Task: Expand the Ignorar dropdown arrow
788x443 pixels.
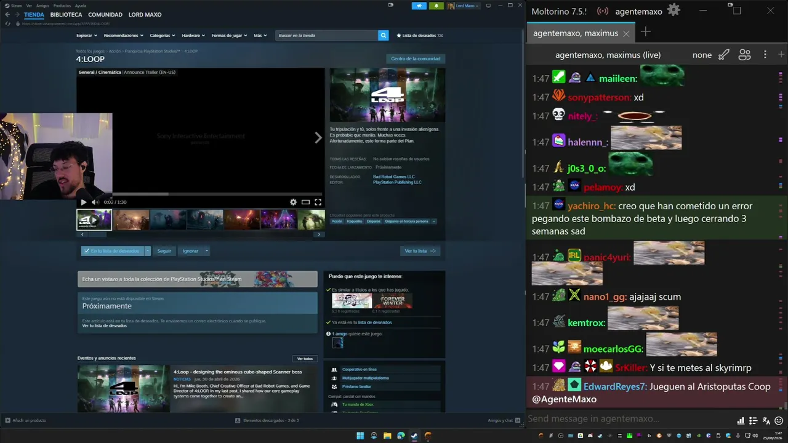Action: point(207,251)
